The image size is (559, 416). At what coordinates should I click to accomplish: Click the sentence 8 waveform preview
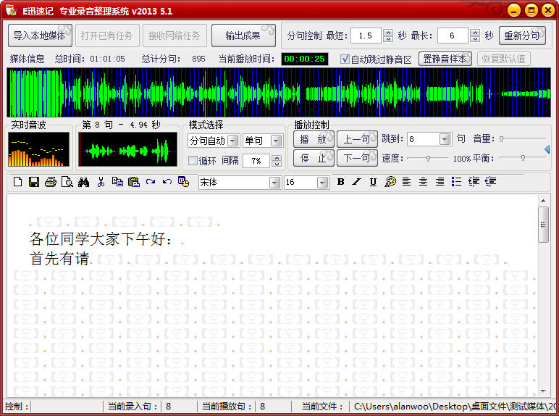coord(128,149)
